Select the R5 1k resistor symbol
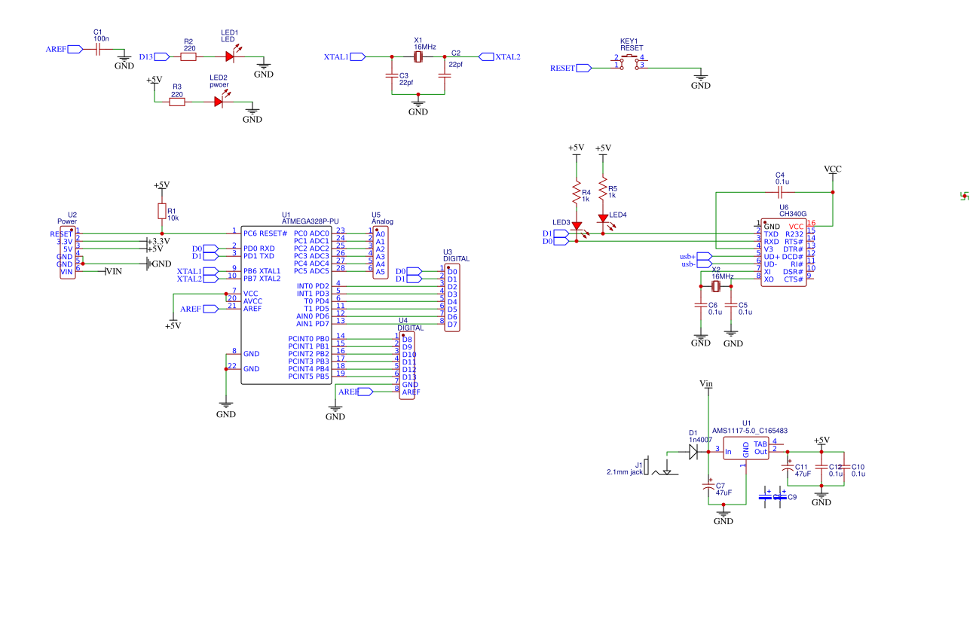The image size is (976, 622). [x=603, y=188]
